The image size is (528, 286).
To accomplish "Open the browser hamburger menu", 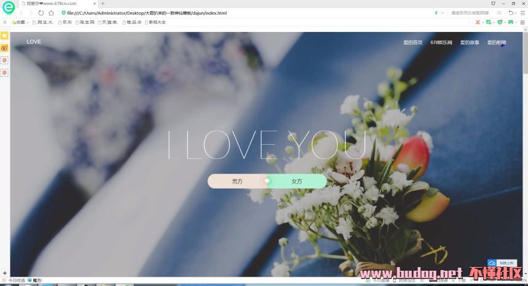I will 522,13.
